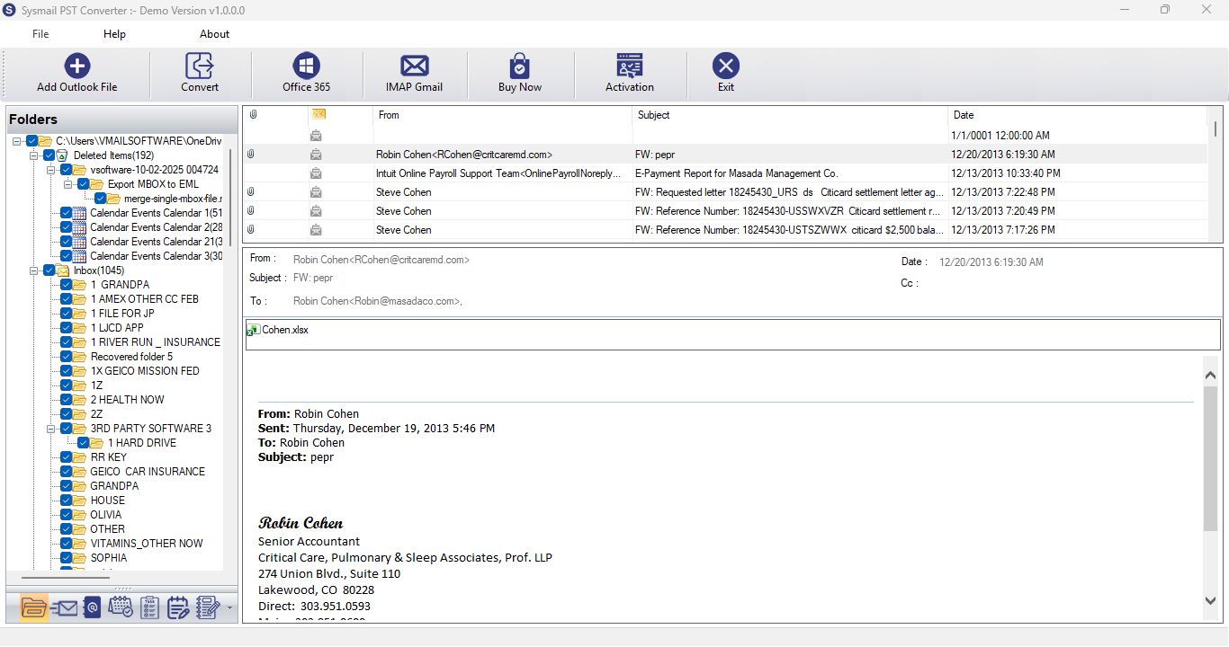Click the message body scroll up arrow

tap(1210, 374)
